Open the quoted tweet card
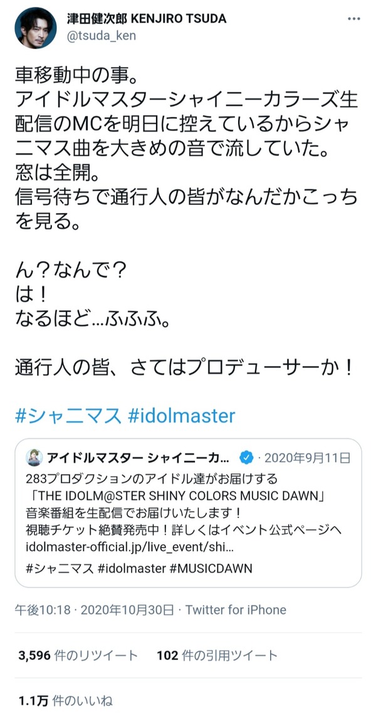This screenshot has height=719, width=376. tap(188, 513)
